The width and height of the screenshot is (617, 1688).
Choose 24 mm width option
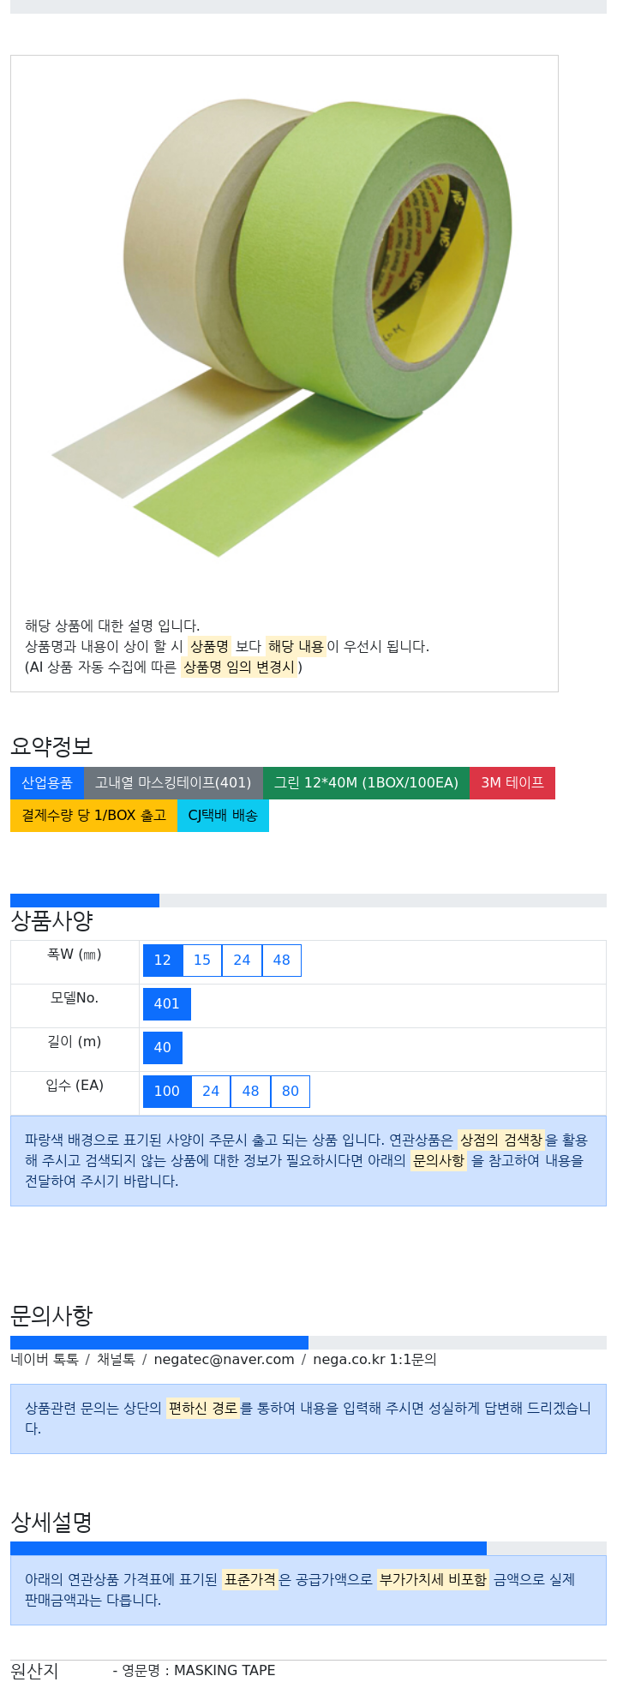point(242,960)
